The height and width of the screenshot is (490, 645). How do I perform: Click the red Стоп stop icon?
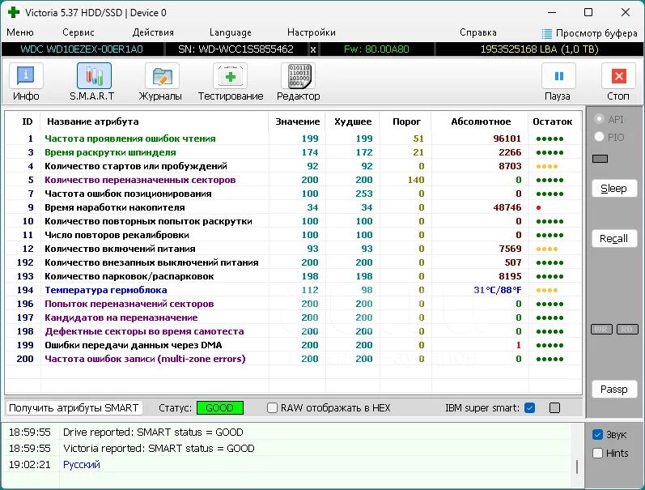[x=618, y=76]
